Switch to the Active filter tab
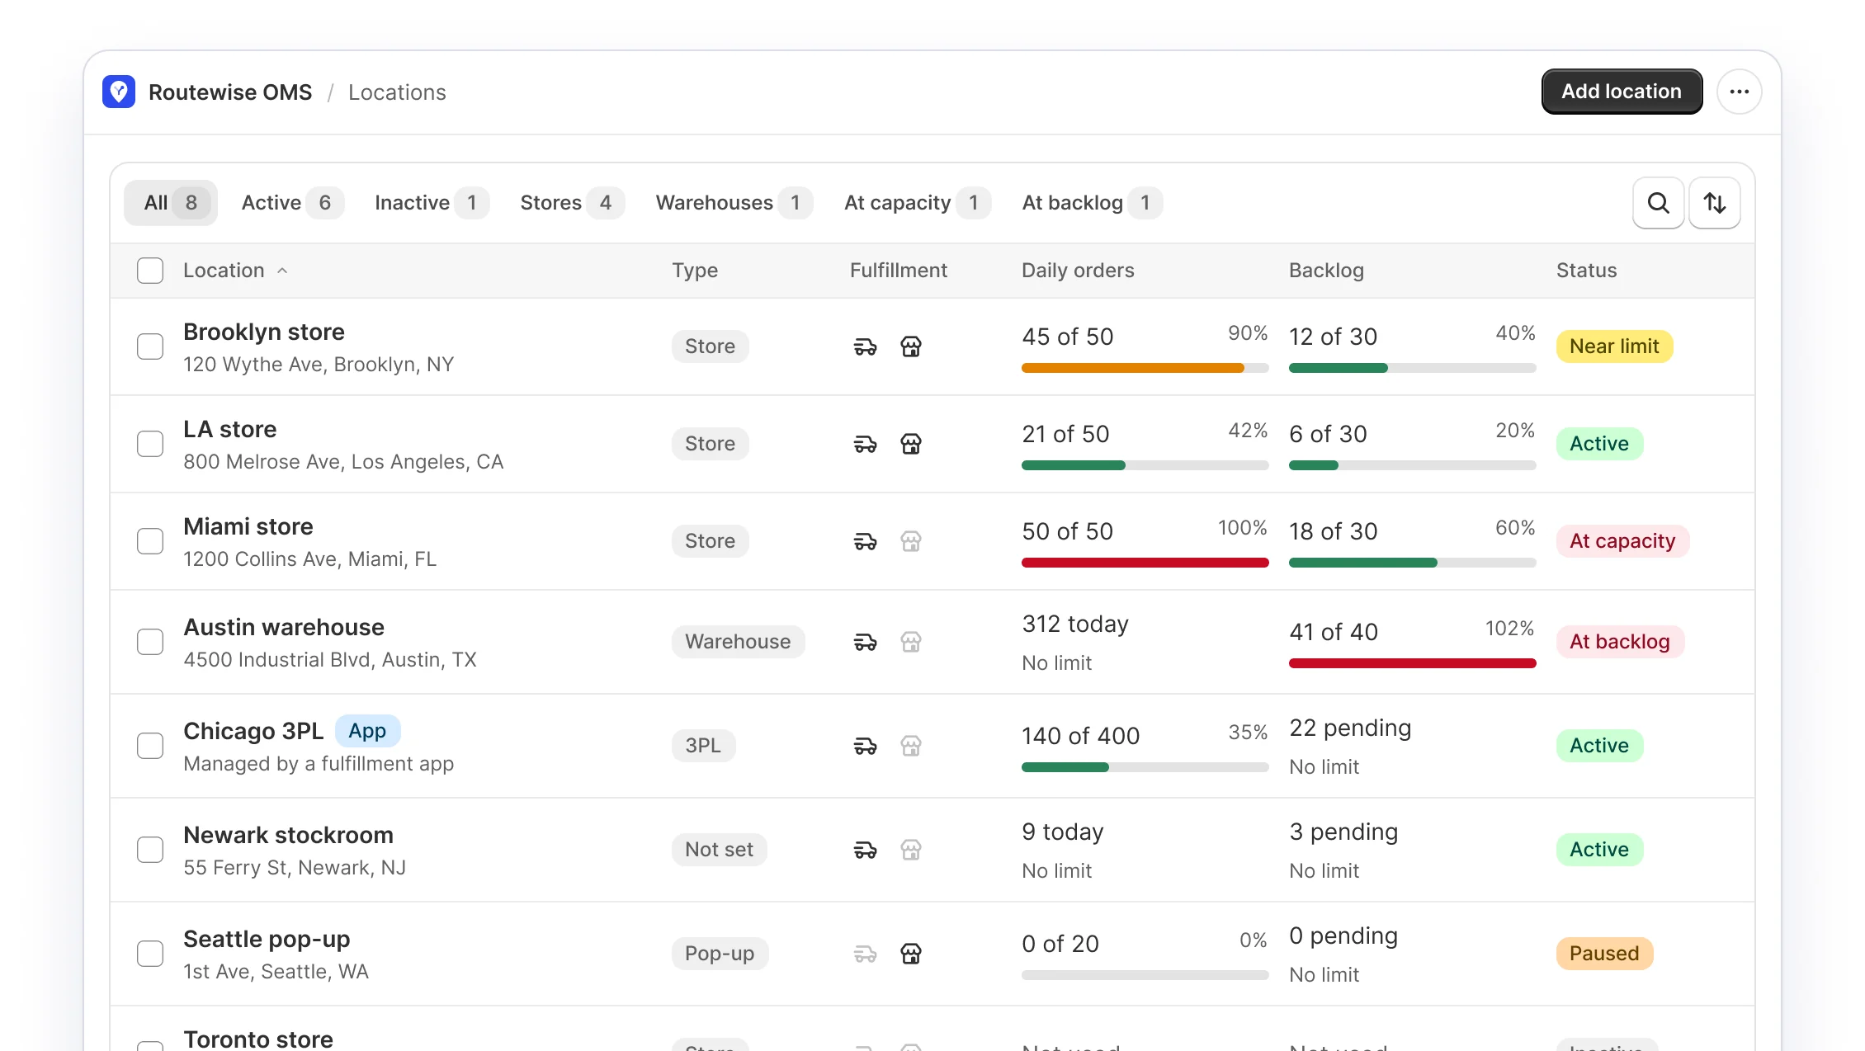The width and height of the screenshot is (1865, 1051). [x=292, y=203]
